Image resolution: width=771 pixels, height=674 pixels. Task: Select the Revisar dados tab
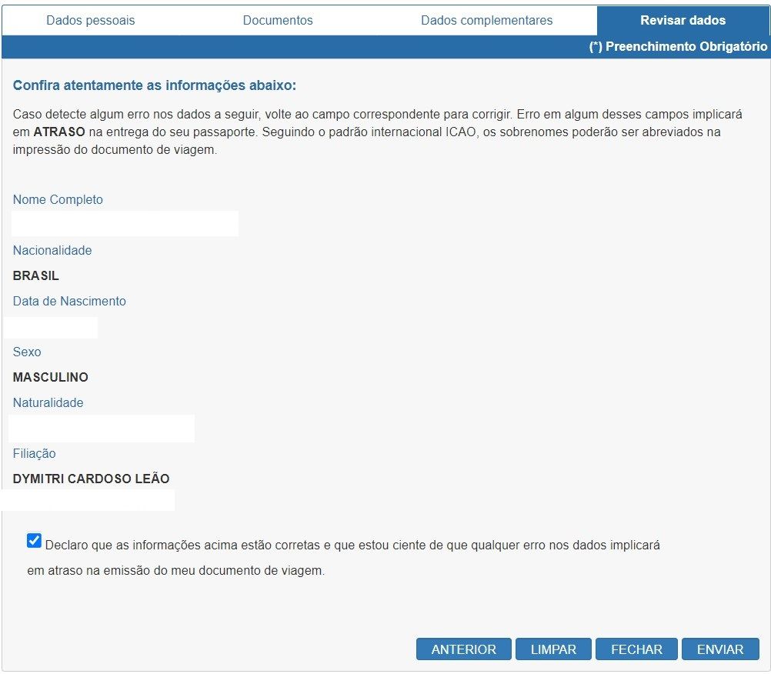683,21
